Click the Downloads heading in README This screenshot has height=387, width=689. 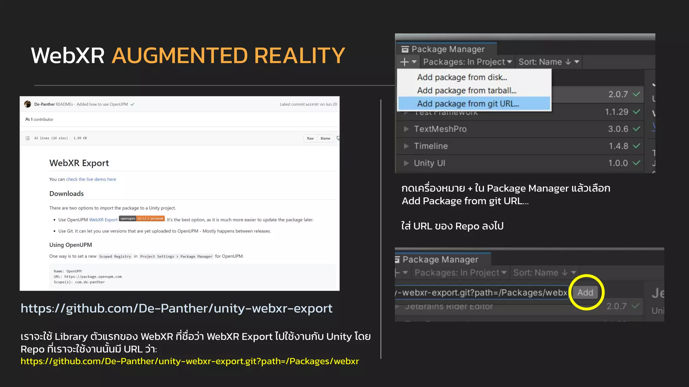[x=67, y=194]
